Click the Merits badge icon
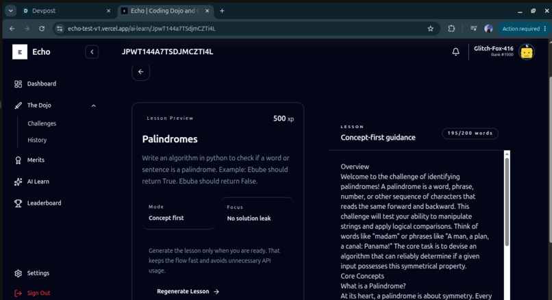This screenshot has width=552, height=300. [x=18, y=160]
